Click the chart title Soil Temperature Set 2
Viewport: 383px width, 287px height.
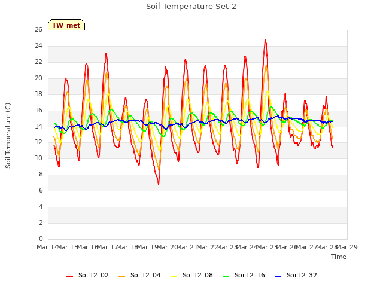tap(191, 7)
